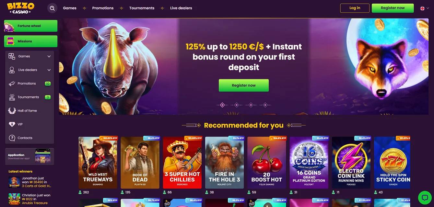This screenshot has height=207, width=434.
Task: Click the Log in button
Action: [x=355, y=8]
